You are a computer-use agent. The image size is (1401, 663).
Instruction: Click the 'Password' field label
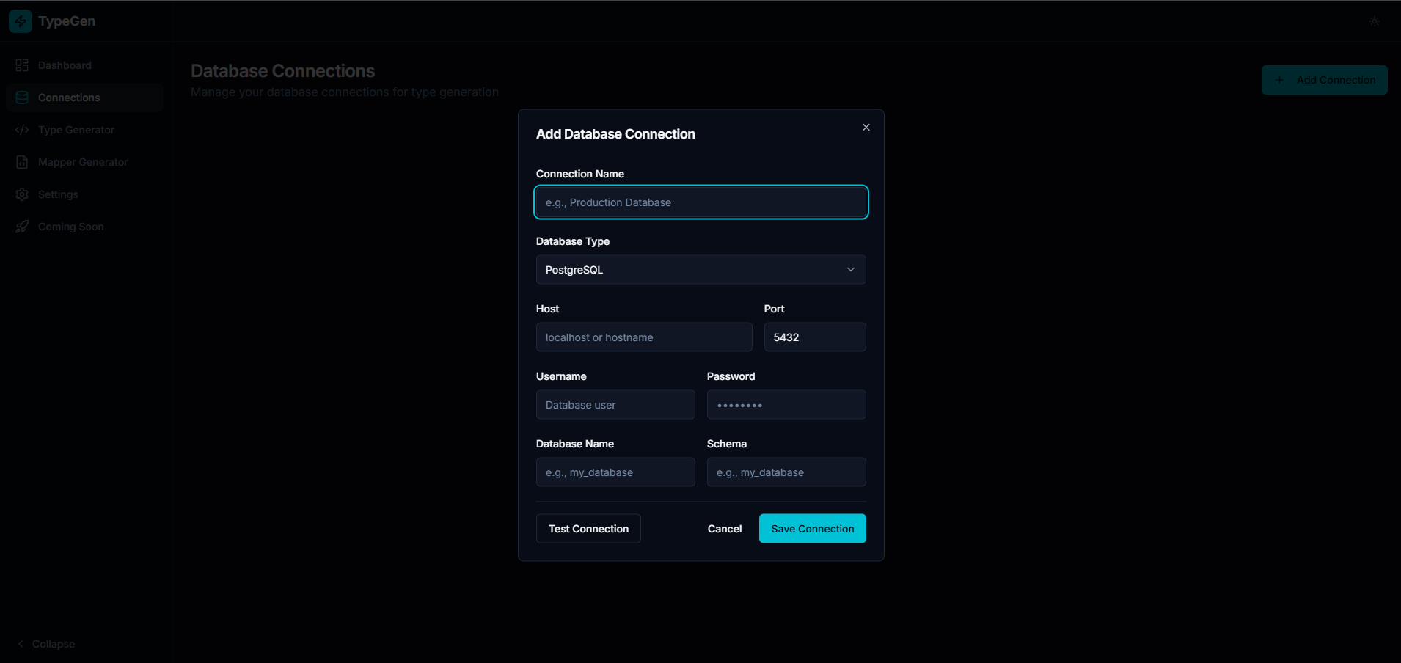tap(731, 376)
